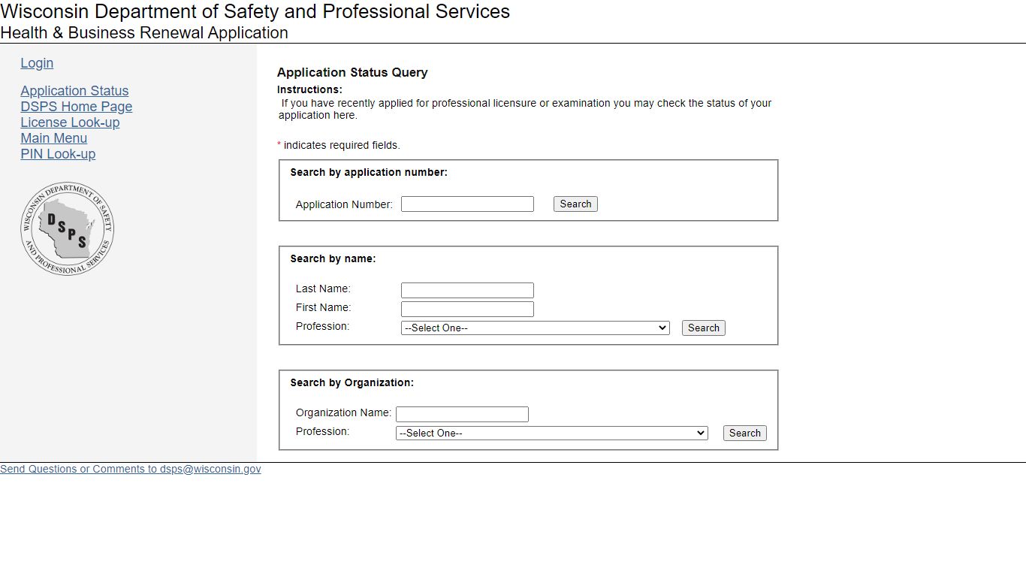The width and height of the screenshot is (1026, 577).
Task: Open License Look-up link
Action: [70, 122]
